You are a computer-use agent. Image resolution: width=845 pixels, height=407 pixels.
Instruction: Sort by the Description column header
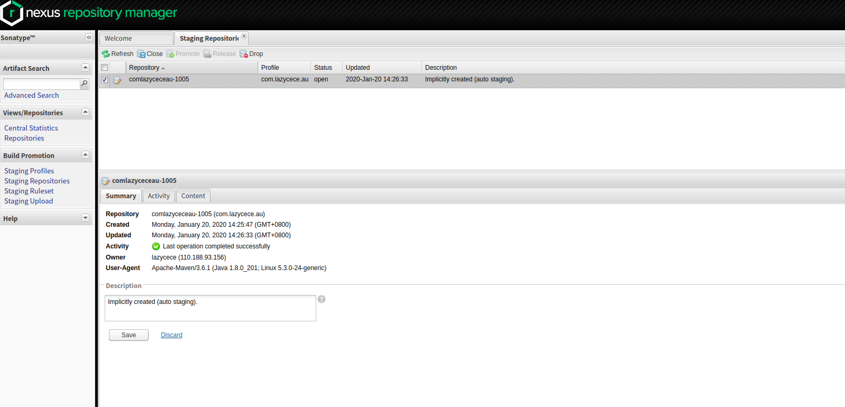[x=633, y=68]
